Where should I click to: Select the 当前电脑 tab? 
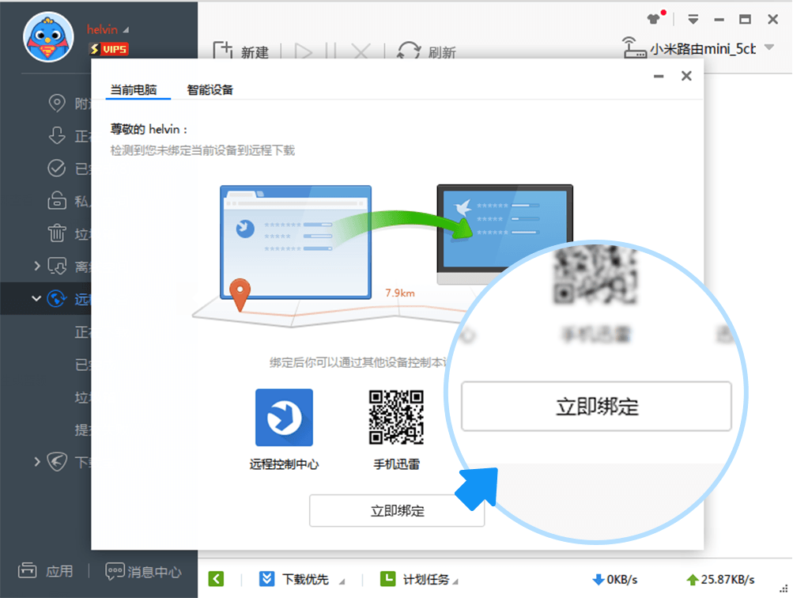click(136, 89)
